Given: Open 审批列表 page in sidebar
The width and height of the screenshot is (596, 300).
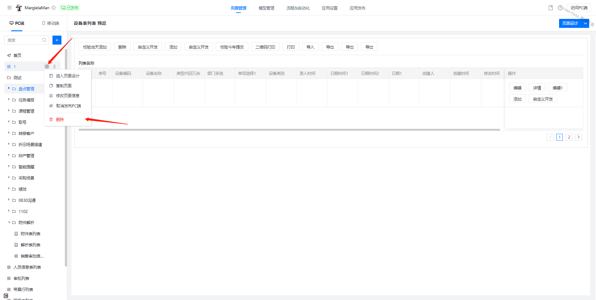Looking at the screenshot, I should click(21, 278).
